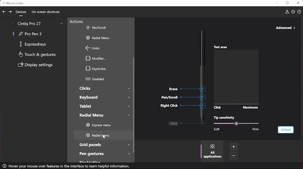Choose Express menu action

(x=101, y=125)
